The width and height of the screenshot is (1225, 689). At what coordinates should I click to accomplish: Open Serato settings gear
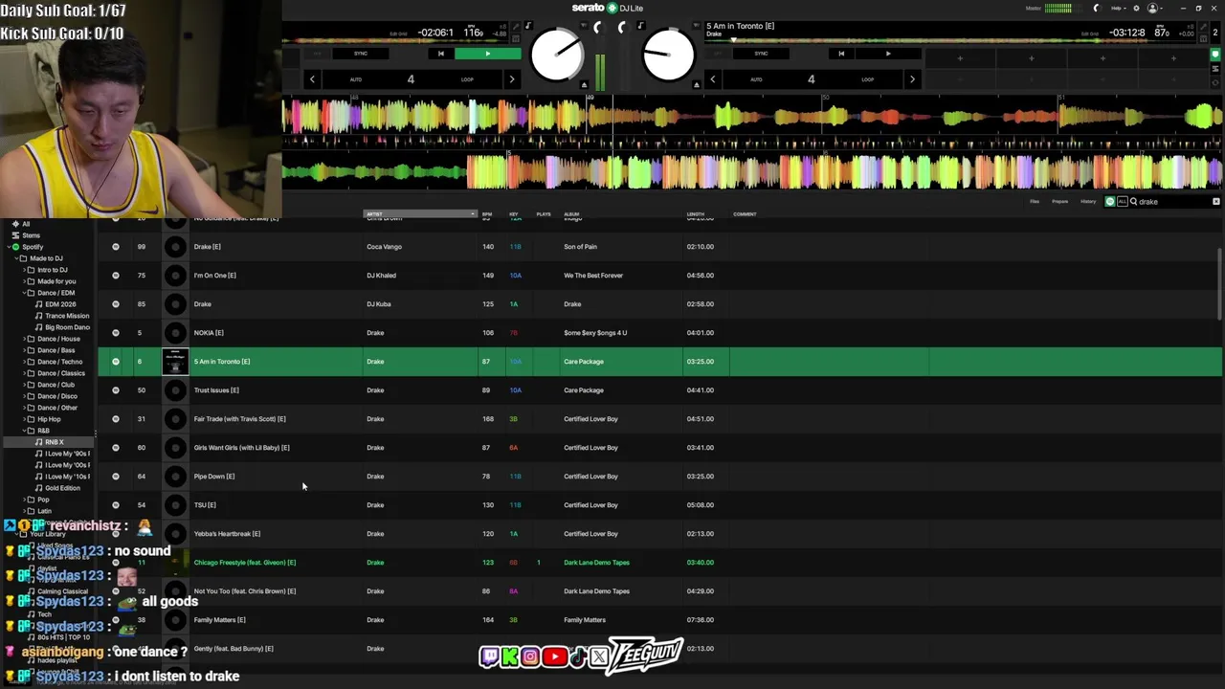tap(1136, 8)
